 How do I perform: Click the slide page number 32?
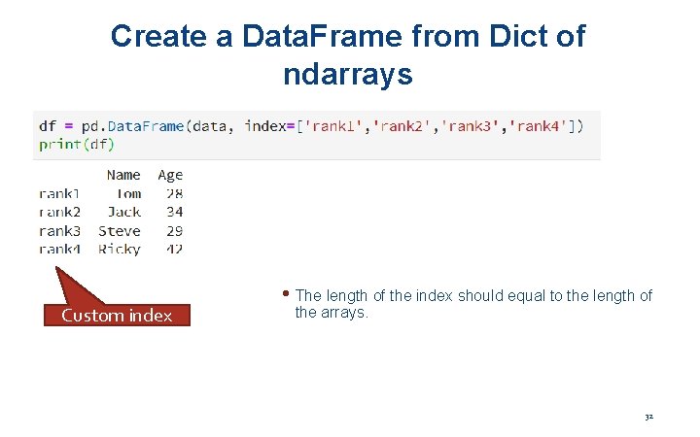649,417
